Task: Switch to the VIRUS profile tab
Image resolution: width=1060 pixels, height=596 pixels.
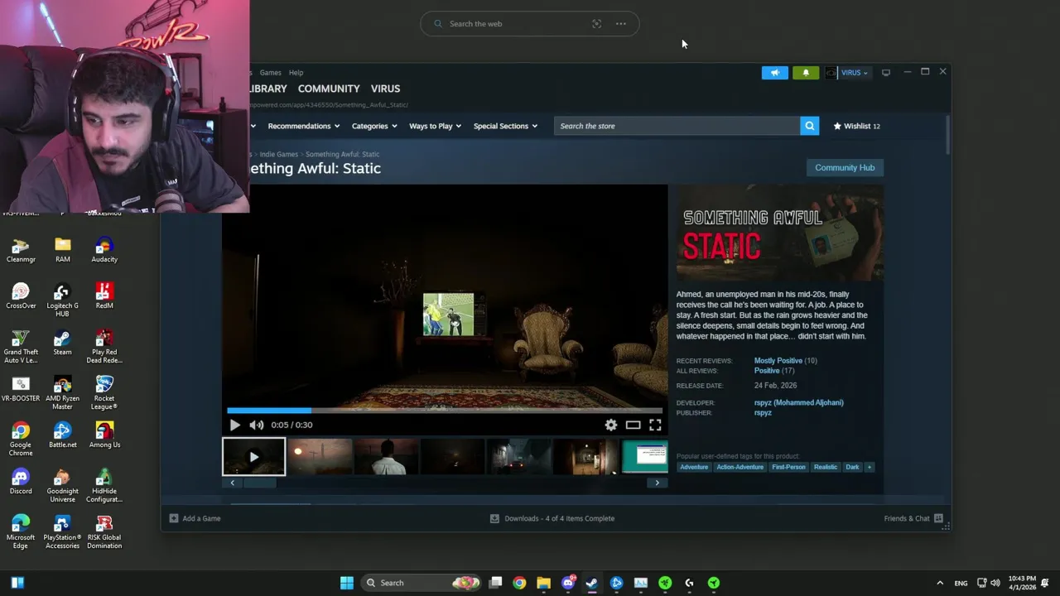Action: point(385,89)
